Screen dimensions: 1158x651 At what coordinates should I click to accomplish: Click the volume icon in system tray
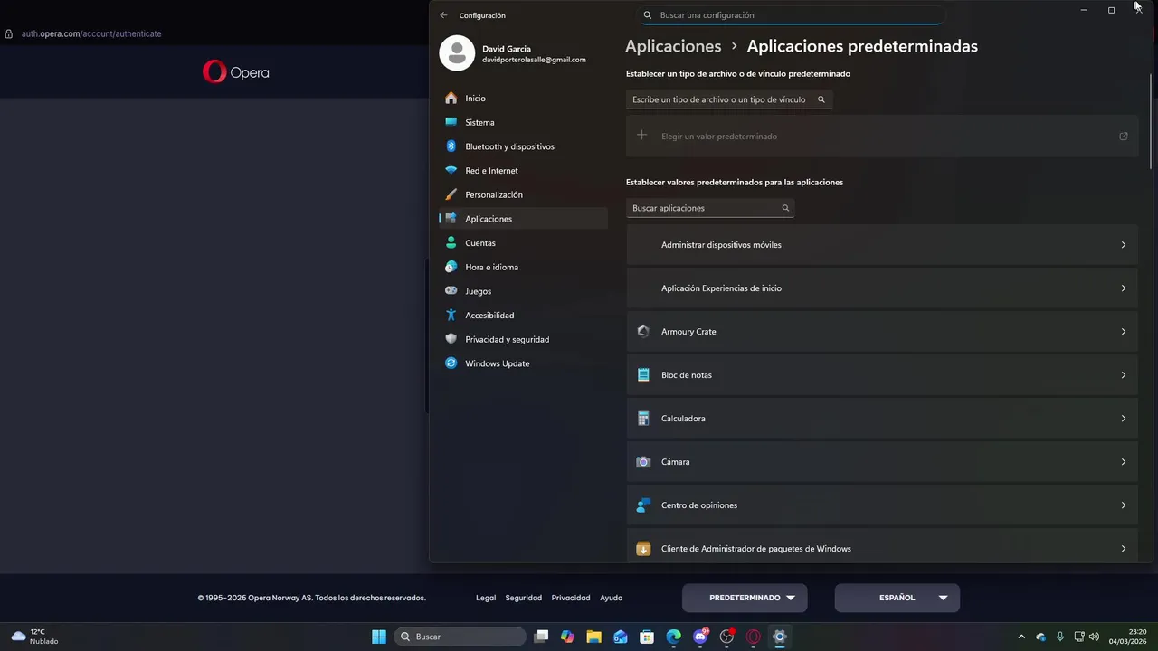pos(1095,637)
